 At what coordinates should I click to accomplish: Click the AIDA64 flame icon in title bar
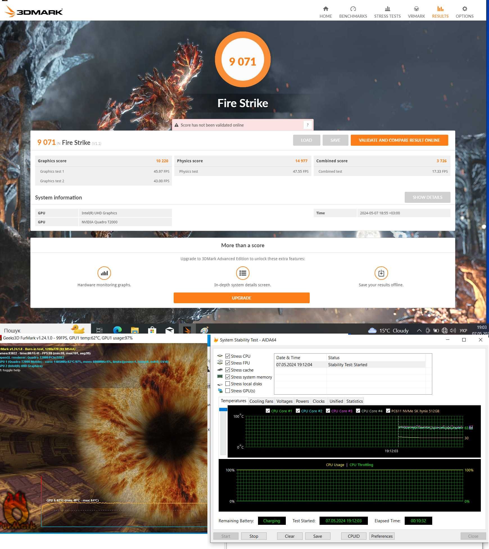click(216, 340)
